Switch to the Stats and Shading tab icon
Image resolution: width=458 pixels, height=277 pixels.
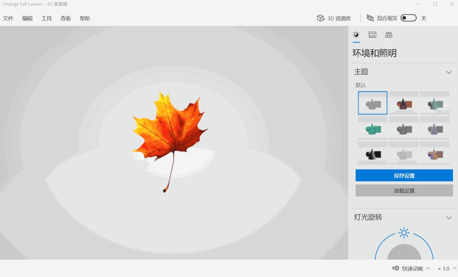(372, 35)
